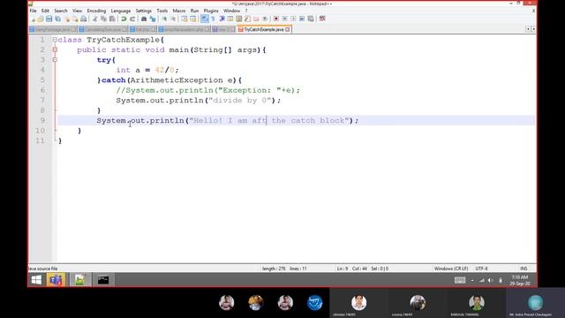Switch to the arrayManipulation.php tab
Screen dimensions: 565x318
[x=184, y=29]
